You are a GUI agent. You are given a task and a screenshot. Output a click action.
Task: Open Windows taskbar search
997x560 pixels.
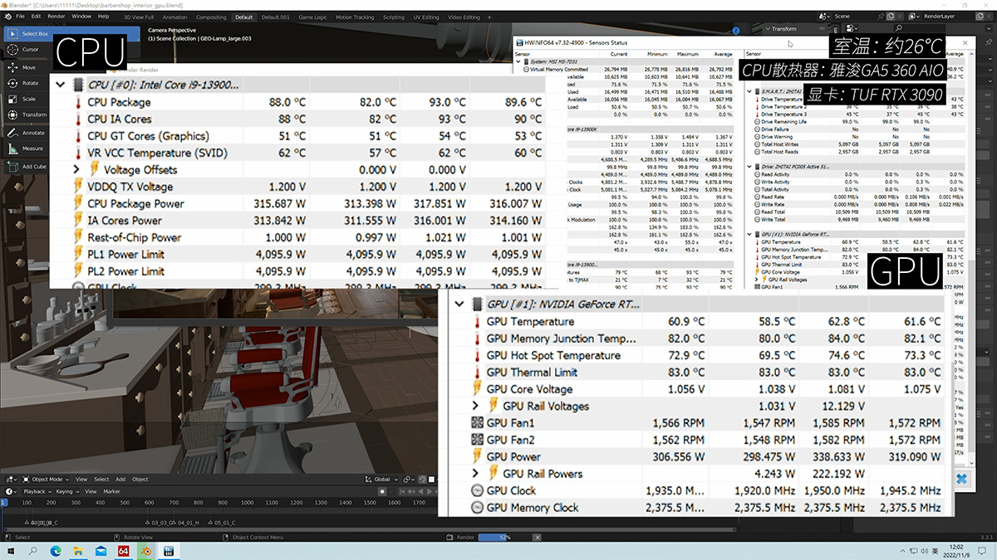point(34,550)
